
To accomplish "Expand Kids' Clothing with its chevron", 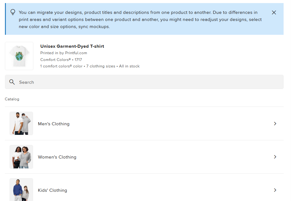I will click(x=275, y=190).
